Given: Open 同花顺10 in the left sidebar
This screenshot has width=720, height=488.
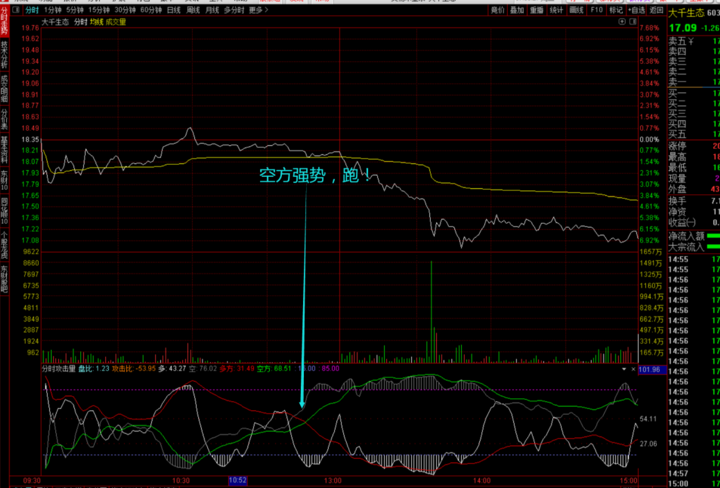Looking at the screenshot, I should pos(4,210).
